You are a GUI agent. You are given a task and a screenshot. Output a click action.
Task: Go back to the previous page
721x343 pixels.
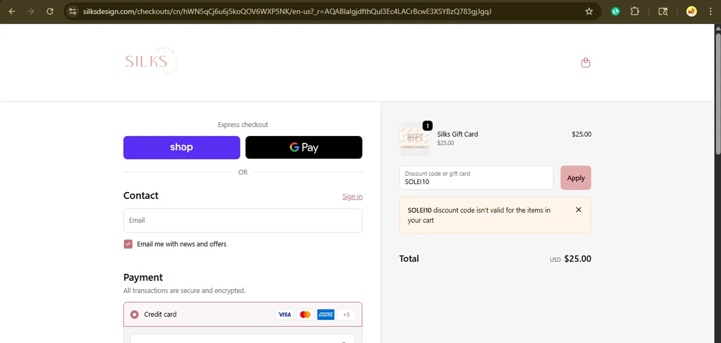pos(12,12)
